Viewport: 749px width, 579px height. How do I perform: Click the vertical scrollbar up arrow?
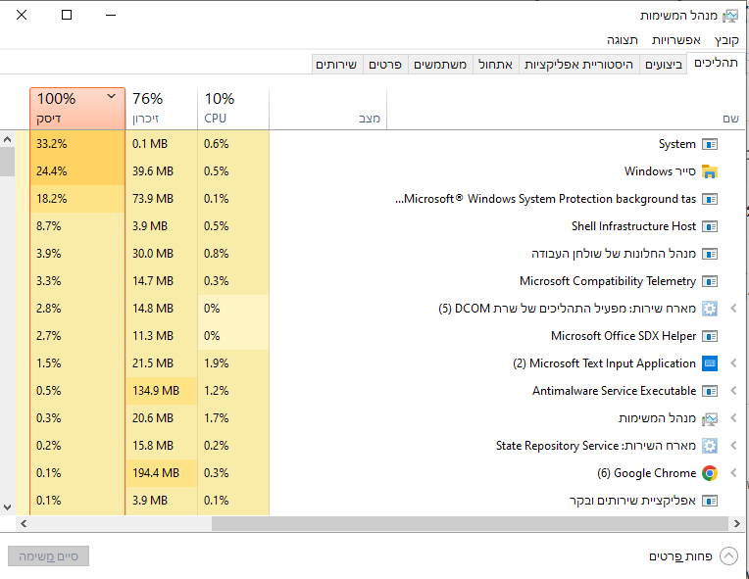click(x=7, y=139)
